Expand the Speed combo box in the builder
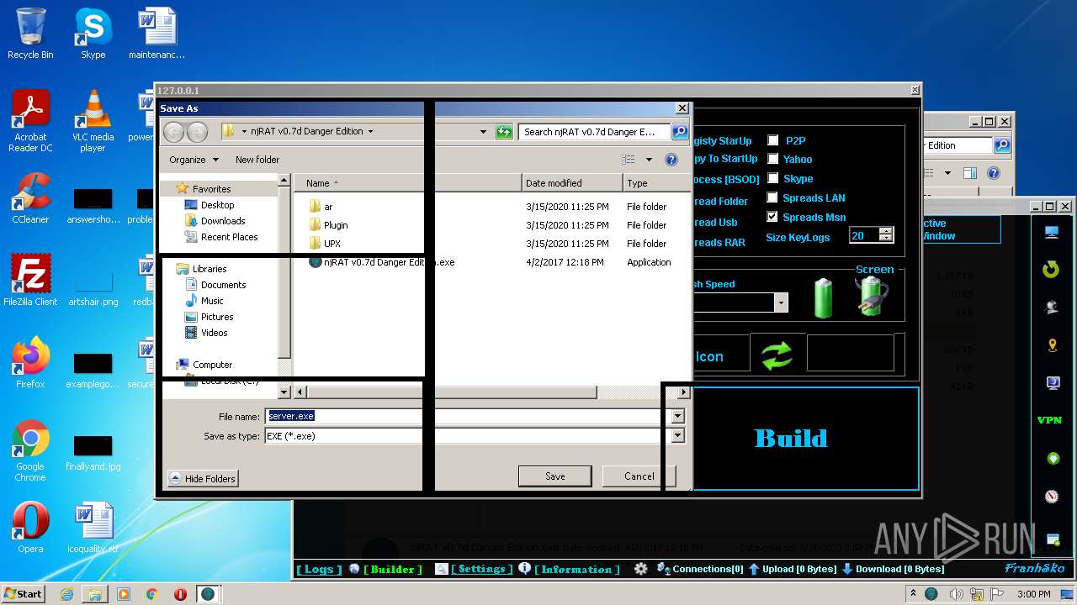1077x605 pixels. point(781,302)
